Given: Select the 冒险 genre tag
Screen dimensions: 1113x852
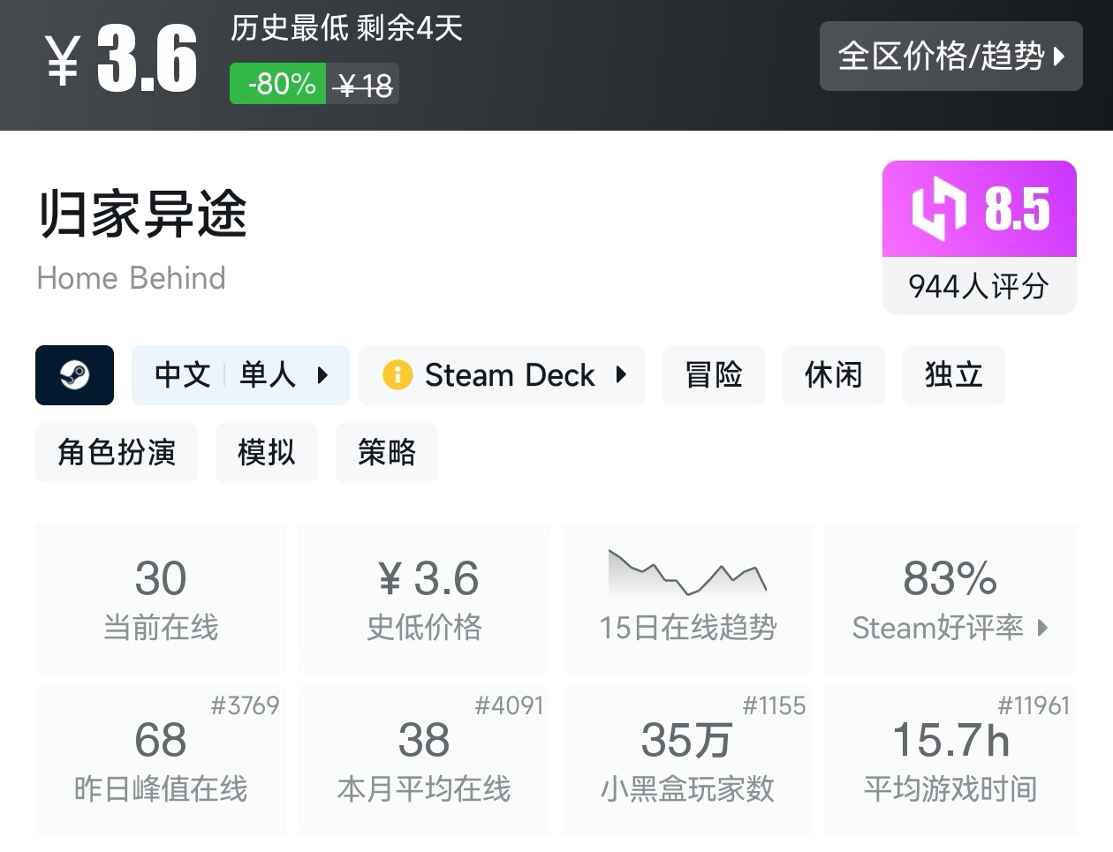Looking at the screenshot, I should pyautogui.click(x=713, y=375).
